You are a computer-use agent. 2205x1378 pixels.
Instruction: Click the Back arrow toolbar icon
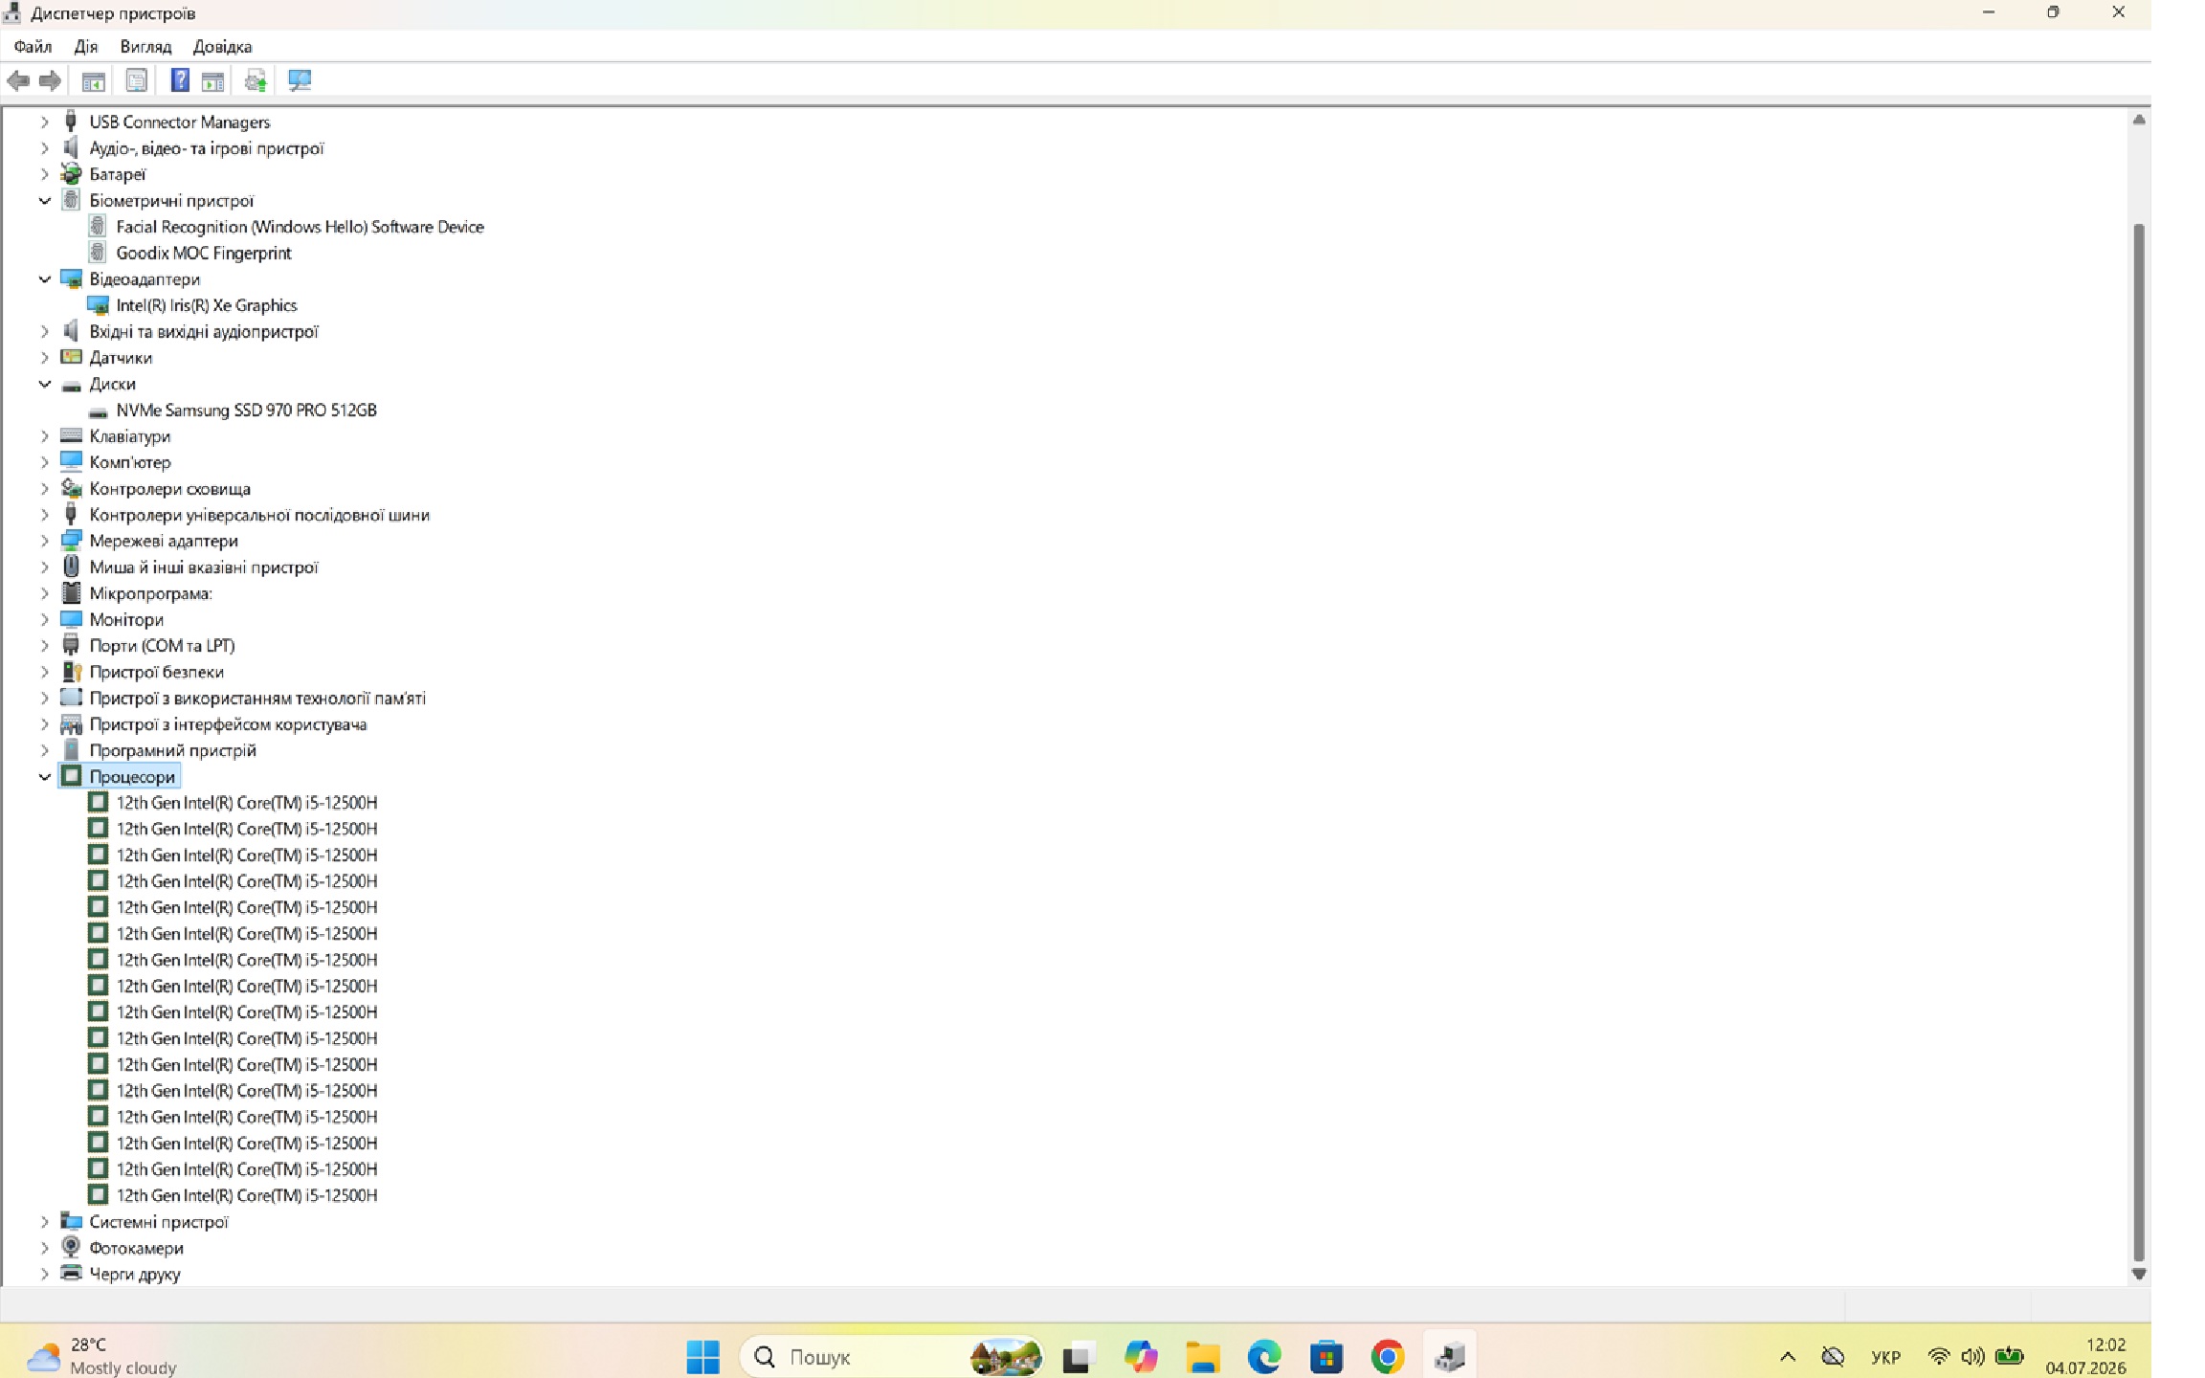(x=18, y=81)
